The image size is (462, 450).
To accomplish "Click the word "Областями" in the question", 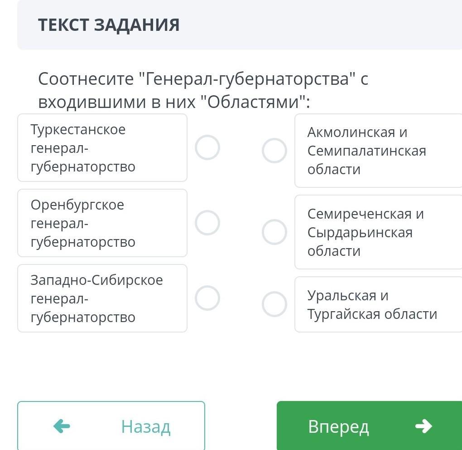I will coord(253,102).
